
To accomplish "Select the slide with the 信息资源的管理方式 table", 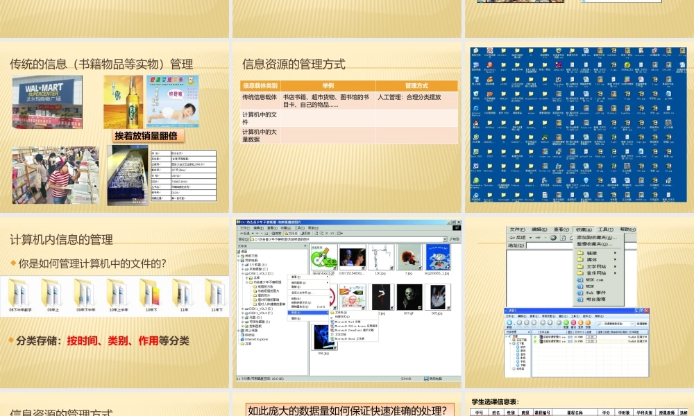I will coord(346,127).
